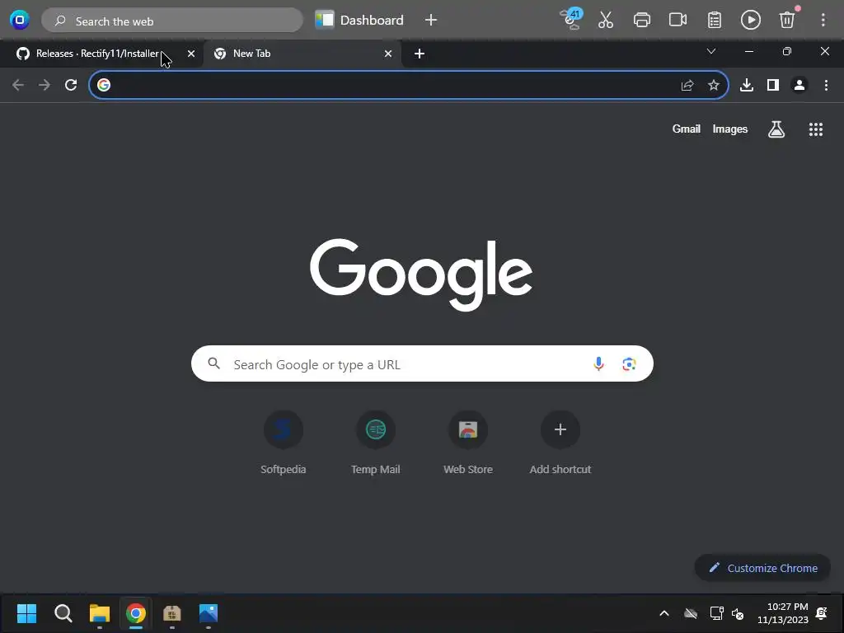Open Windows Start menu

[26, 613]
